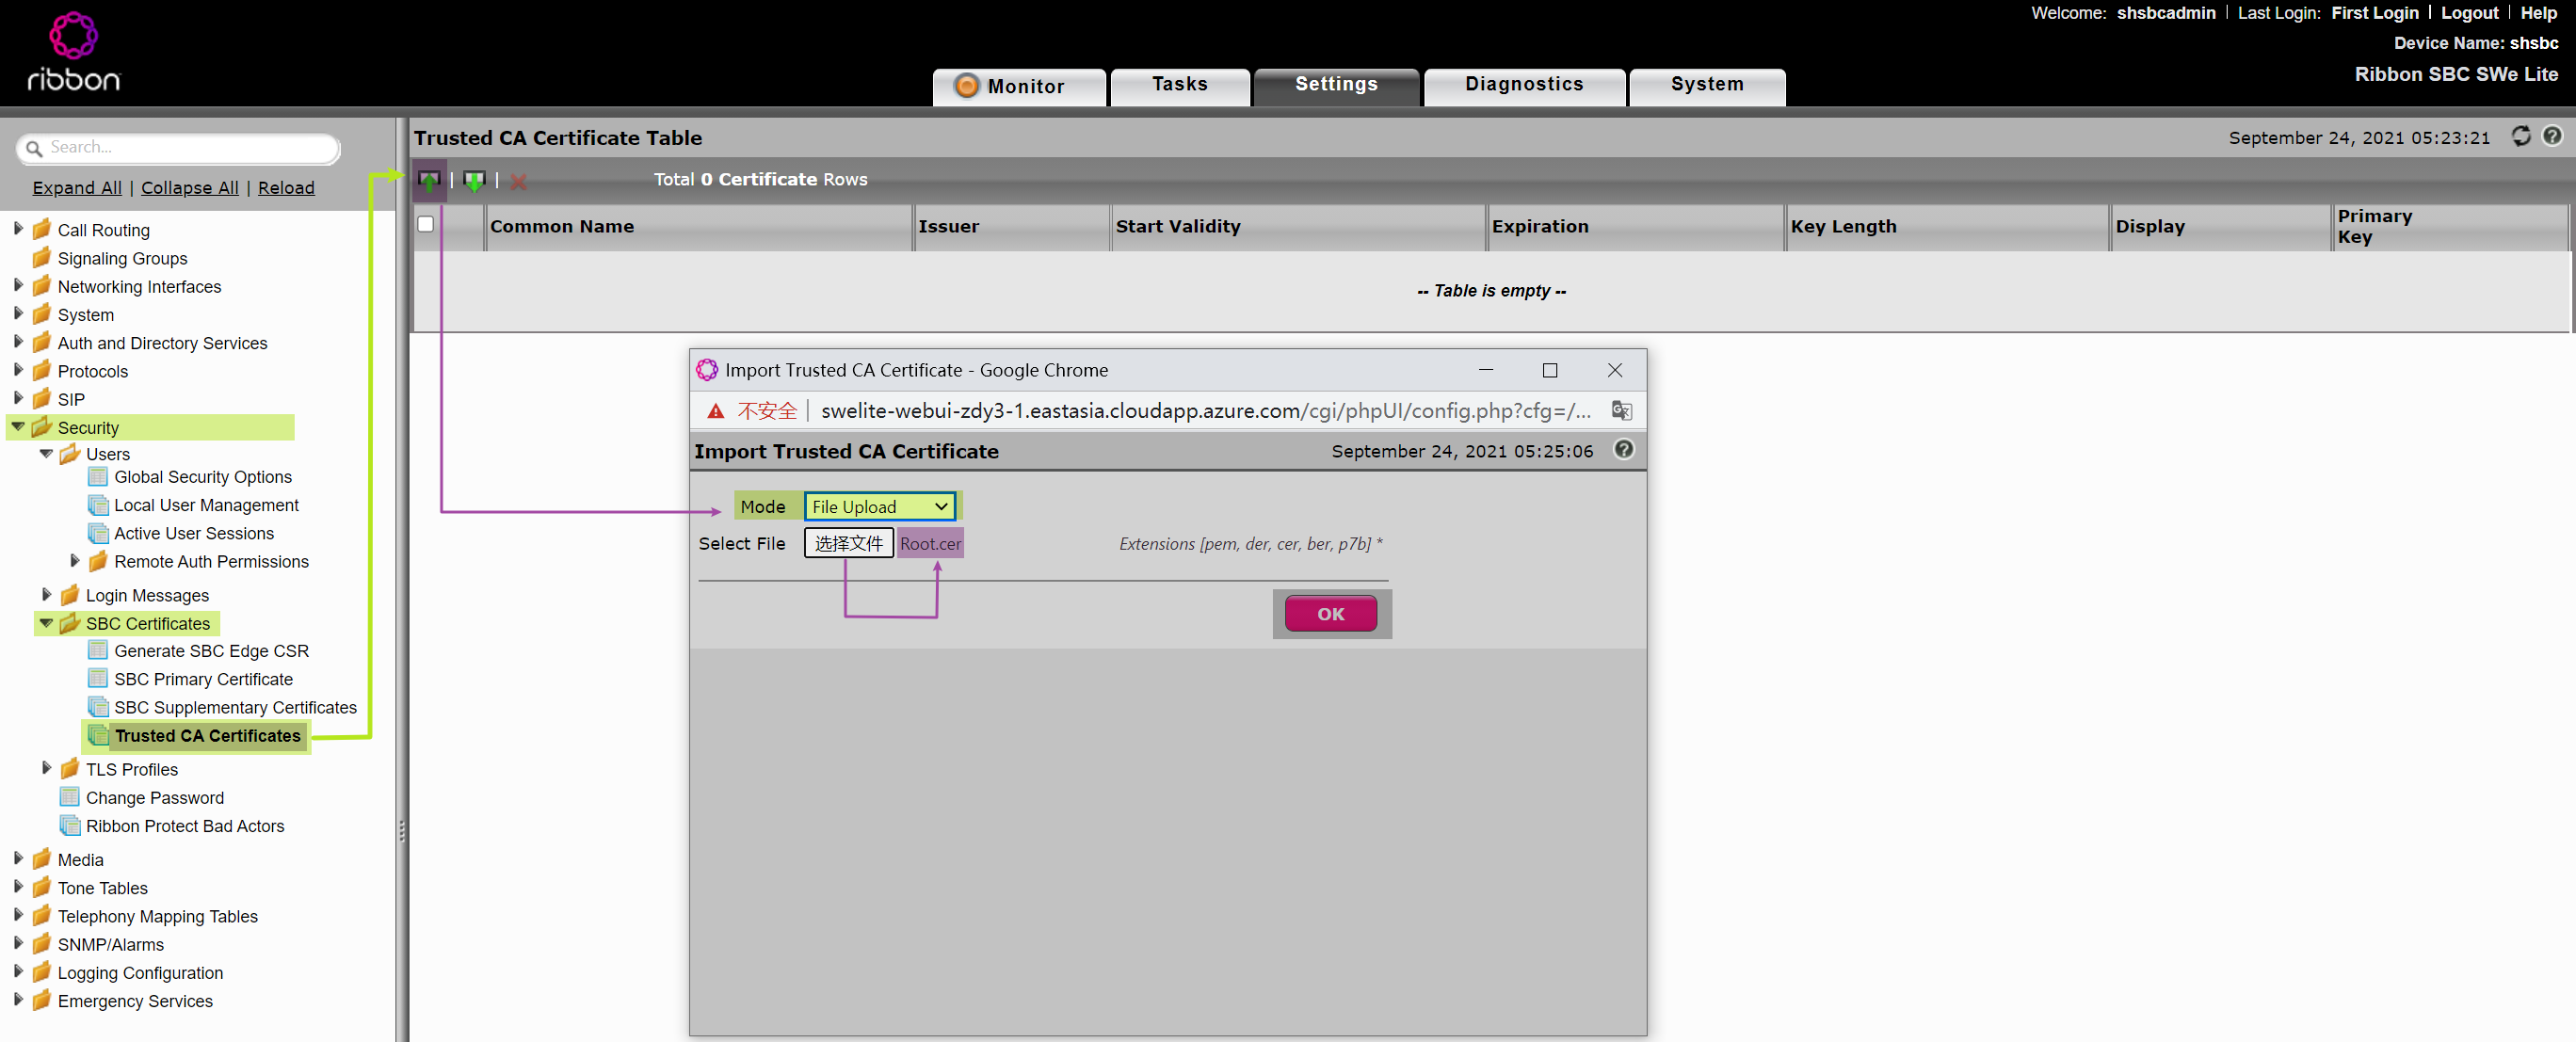This screenshot has height=1042, width=2576.
Task: Click the red delete certificate icon
Action: click(x=518, y=181)
